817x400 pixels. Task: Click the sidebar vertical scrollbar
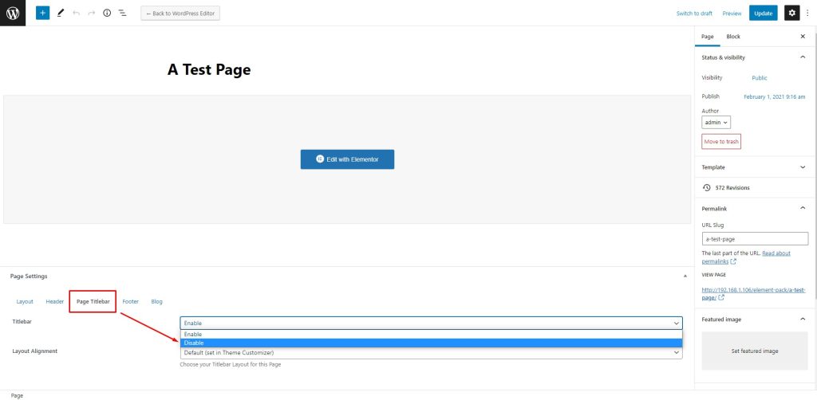[x=815, y=167]
